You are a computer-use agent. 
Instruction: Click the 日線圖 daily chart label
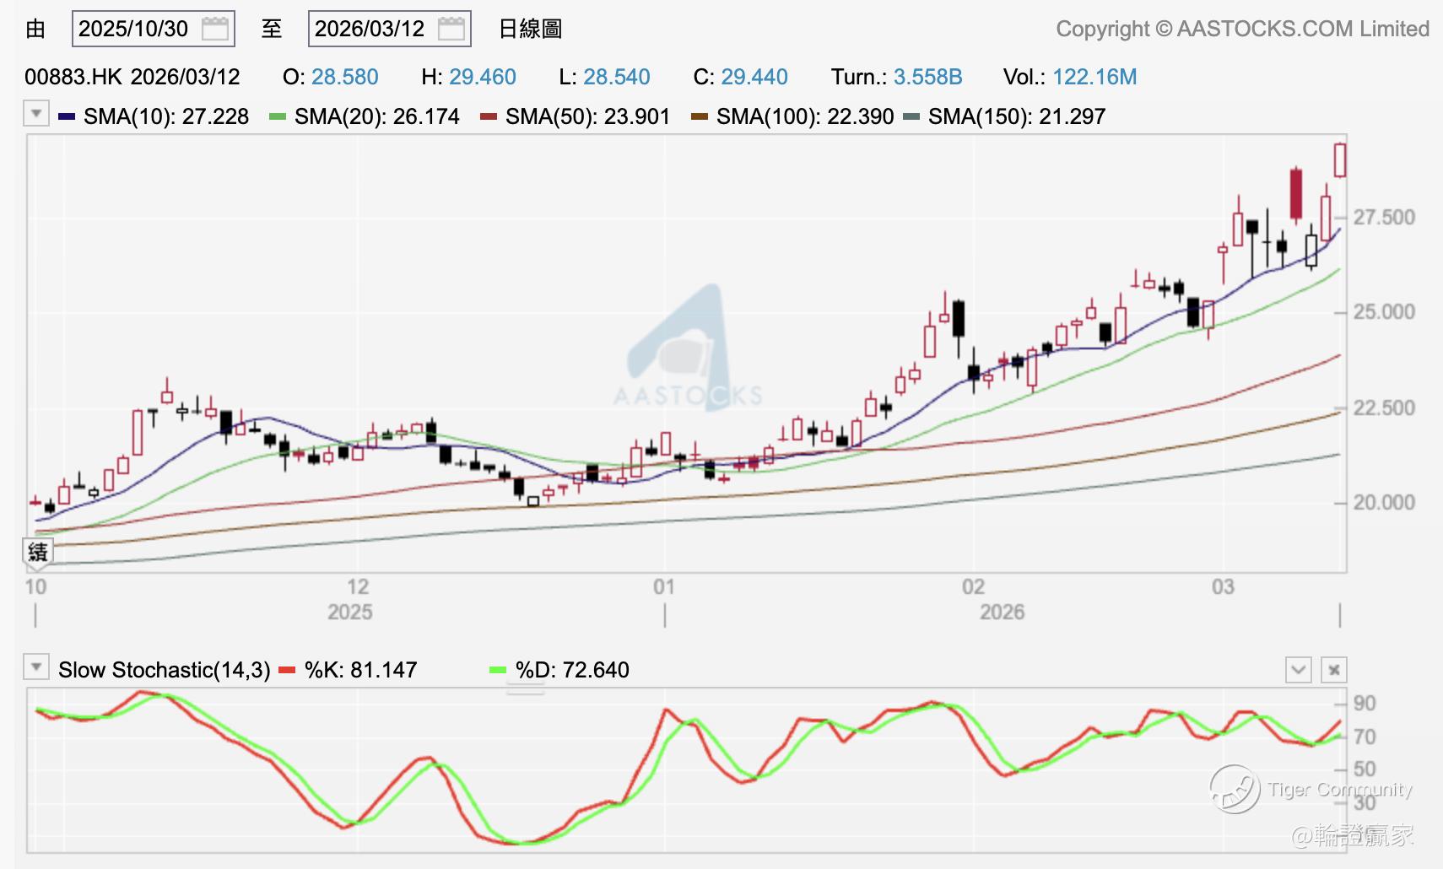pyautogui.click(x=530, y=30)
